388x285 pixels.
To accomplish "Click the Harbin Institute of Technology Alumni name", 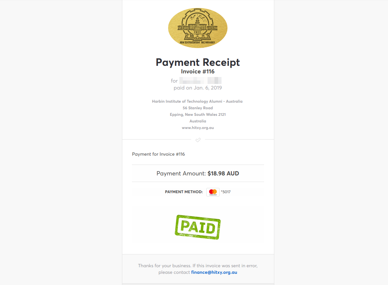I will pos(197,101).
